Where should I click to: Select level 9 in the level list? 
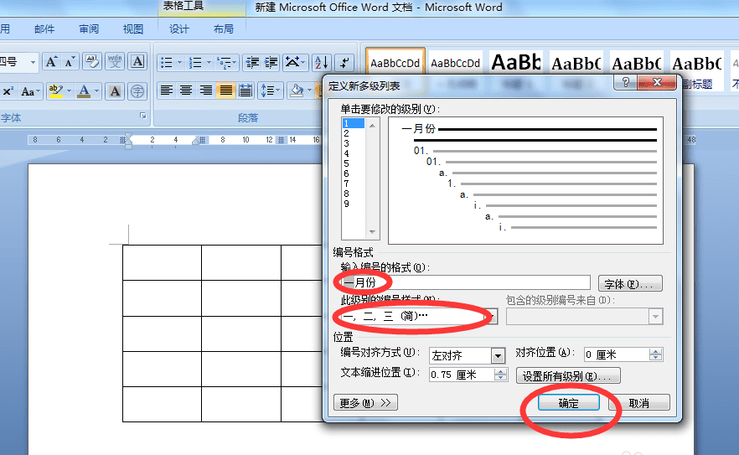353,204
